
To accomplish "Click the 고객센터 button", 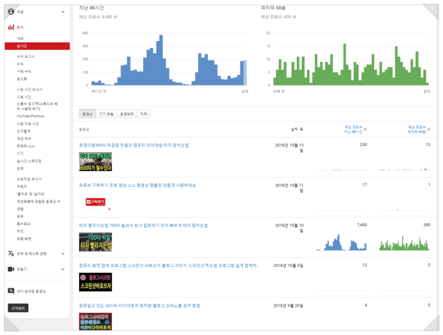I will [x=18, y=308].
